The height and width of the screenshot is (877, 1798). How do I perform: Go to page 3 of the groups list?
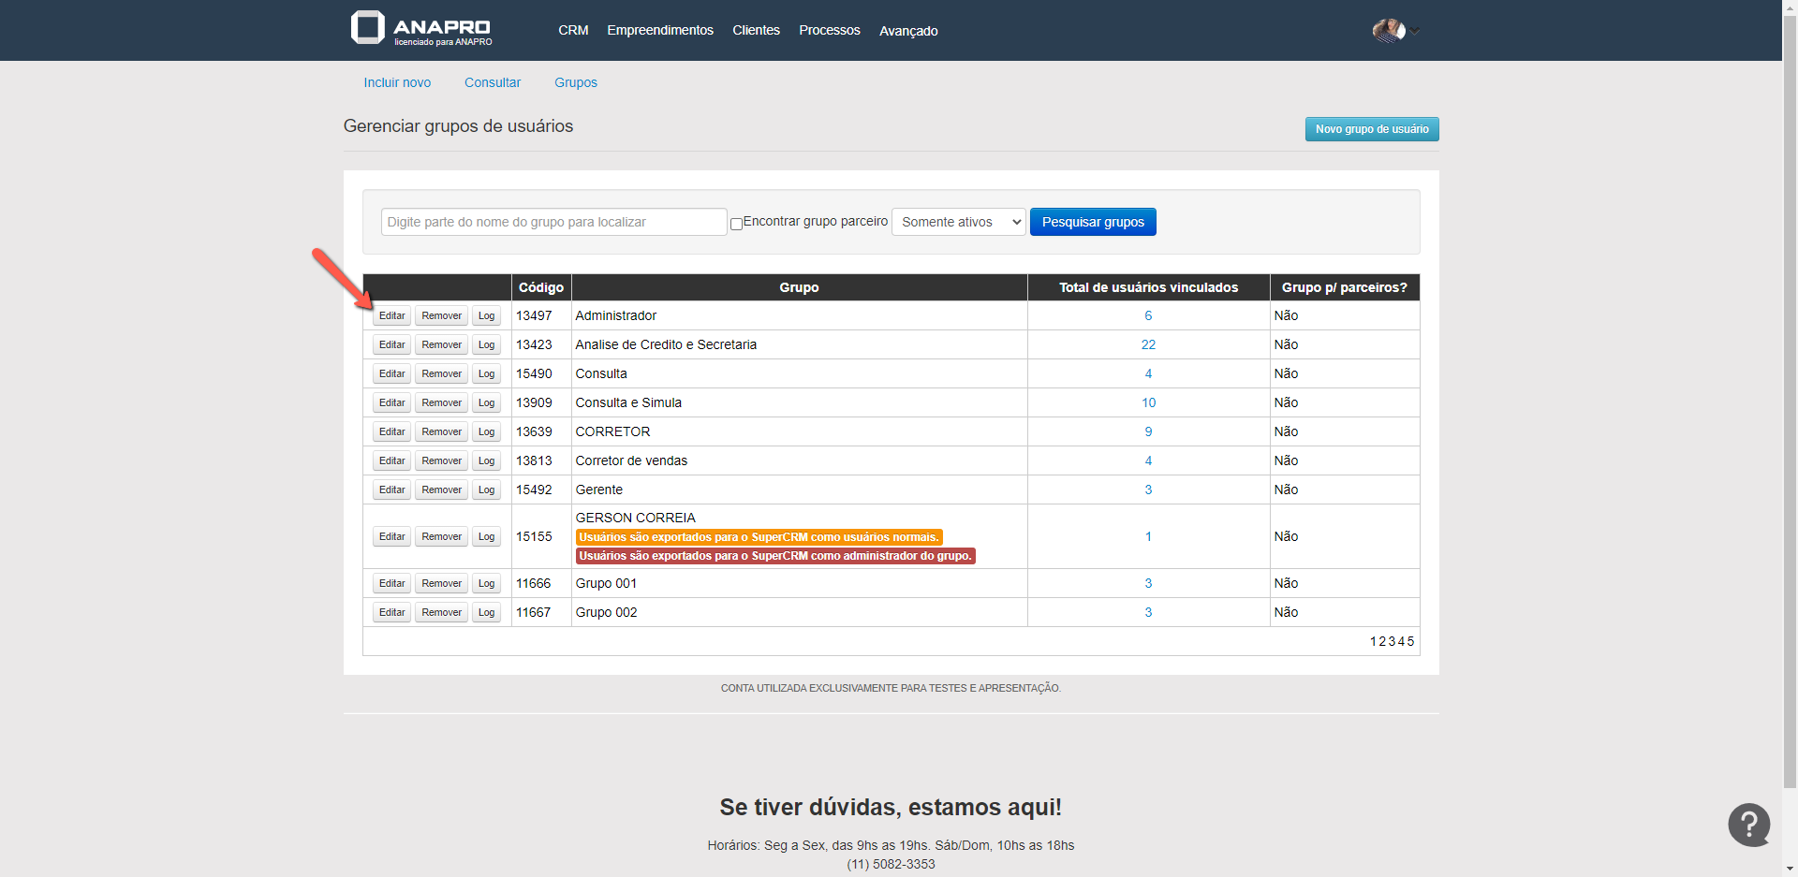[x=1392, y=641]
